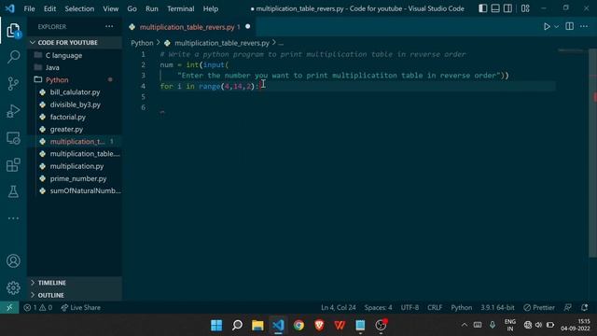Image resolution: width=597 pixels, height=336 pixels.
Task: Expand the OUTLINE section
Action: coord(75,295)
